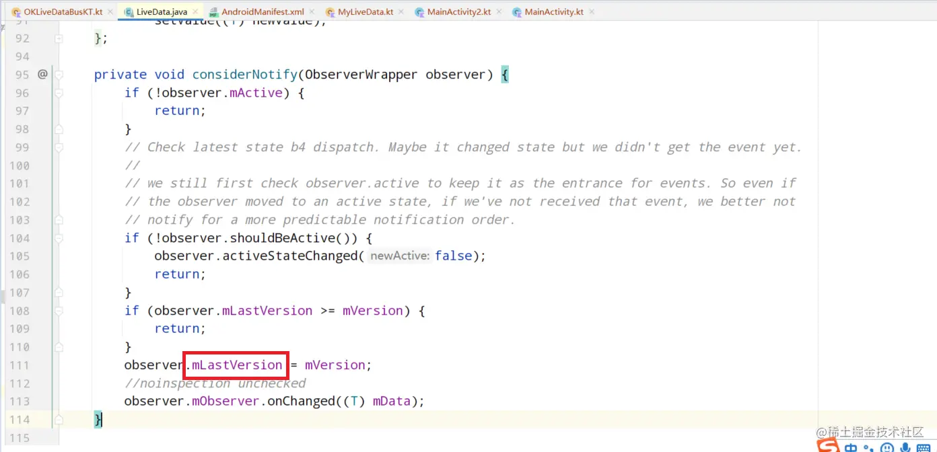The image size is (937, 452).
Task: Click the newActive: parameter hint
Action: pos(400,256)
